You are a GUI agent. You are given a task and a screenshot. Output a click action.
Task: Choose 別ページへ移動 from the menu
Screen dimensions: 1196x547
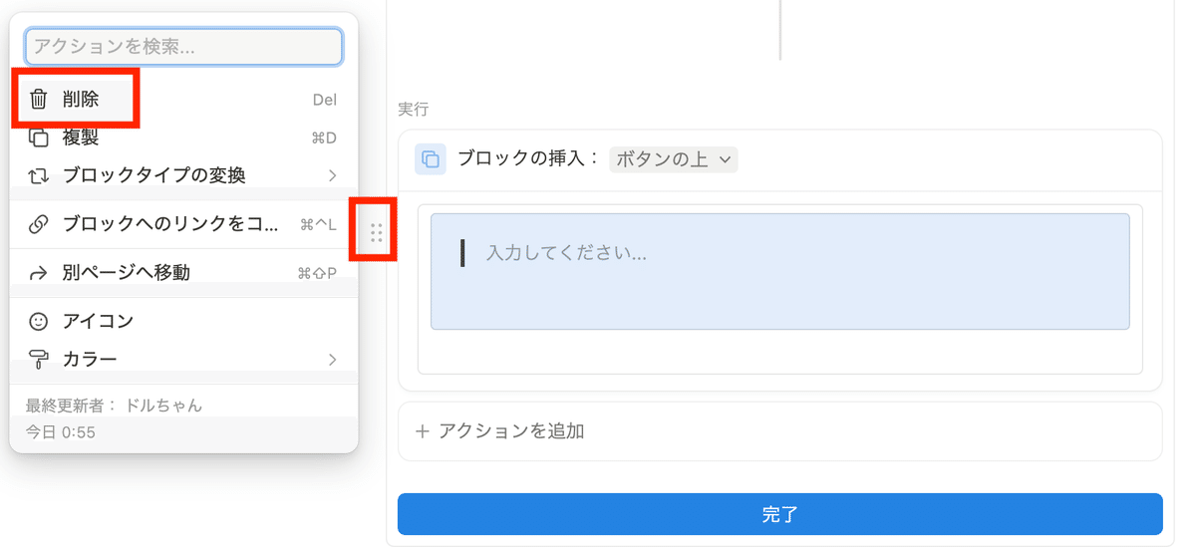click(x=182, y=272)
